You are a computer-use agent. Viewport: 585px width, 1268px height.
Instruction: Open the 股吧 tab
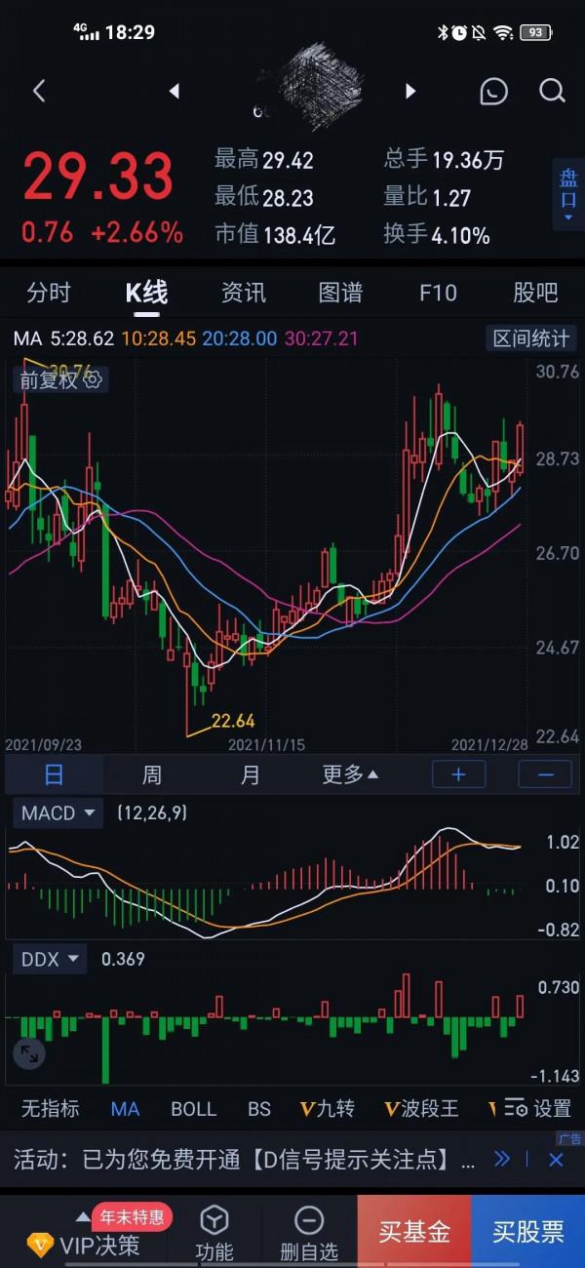click(x=535, y=293)
